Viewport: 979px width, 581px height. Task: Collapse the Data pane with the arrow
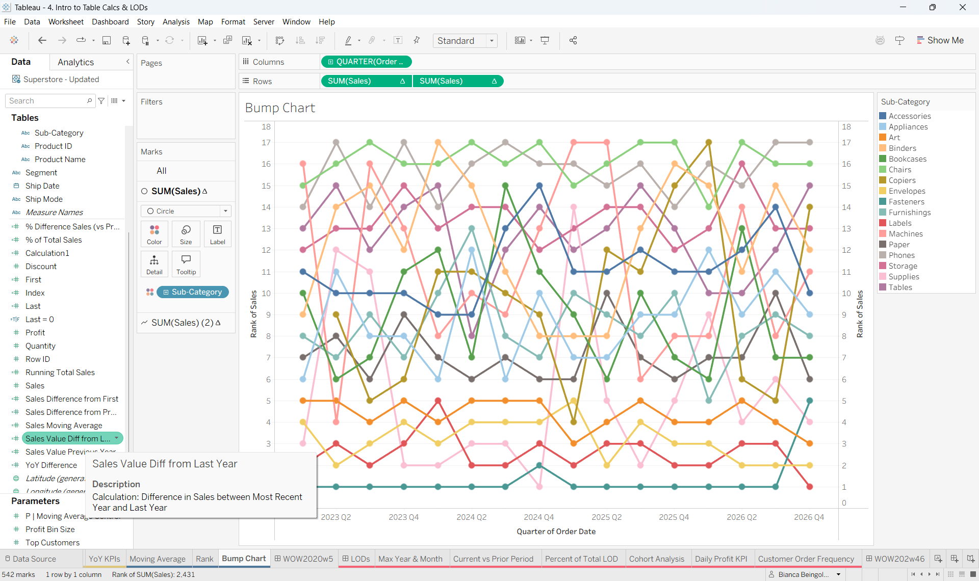(x=128, y=62)
